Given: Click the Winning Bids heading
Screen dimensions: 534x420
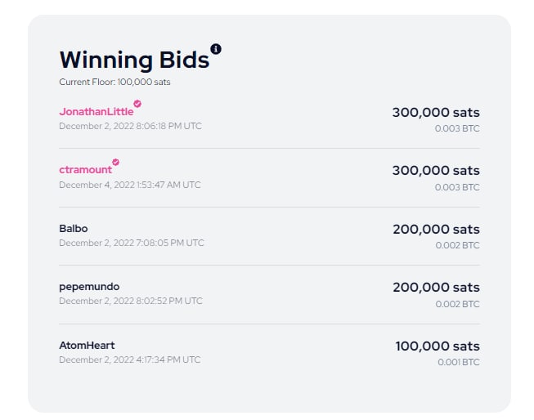Looking at the screenshot, I should [134, 60].
